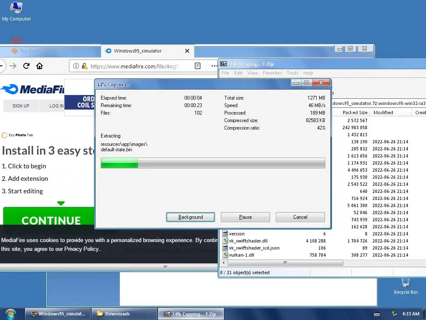Toggle reader view icon in address bar
This screenshot has width=426, height=320.
(x=198, y=66)
